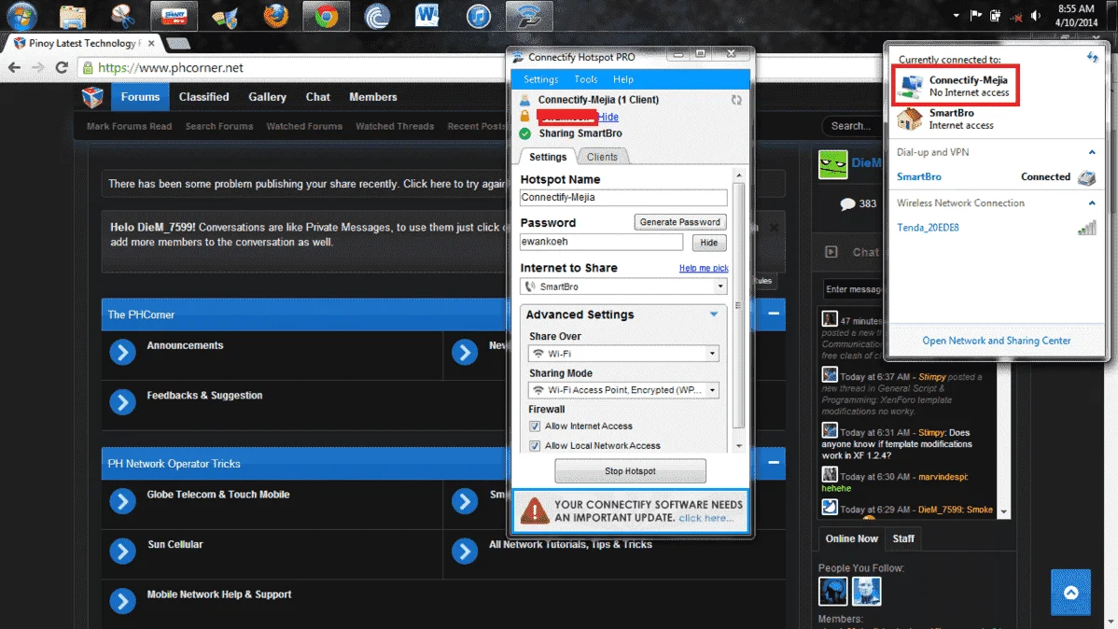This screenshot has height=629, width=1118.
Task: Open the Windows Start orb
Action: point(21,16)
